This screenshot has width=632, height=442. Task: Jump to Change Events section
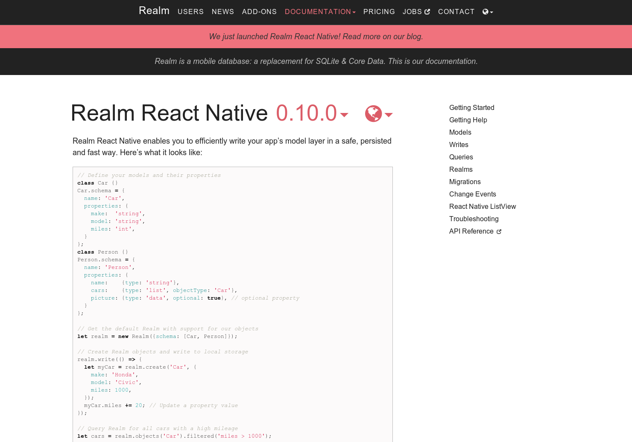[472, 194]
